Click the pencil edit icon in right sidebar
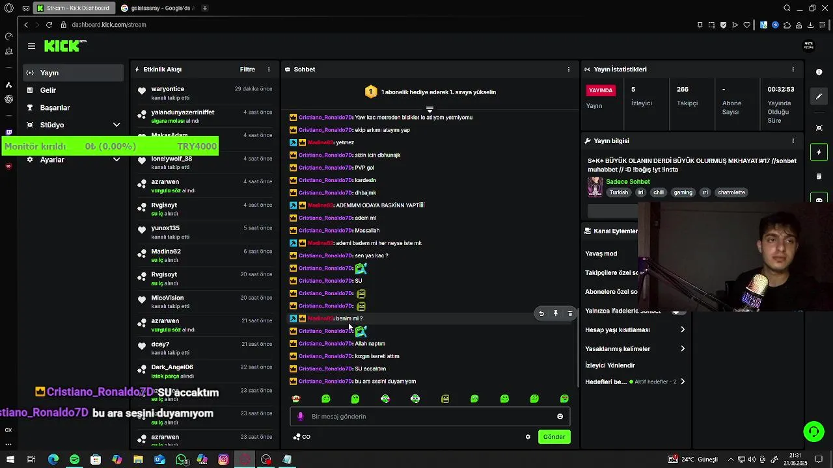The image size is (833, 468). [x=819, y=96]
